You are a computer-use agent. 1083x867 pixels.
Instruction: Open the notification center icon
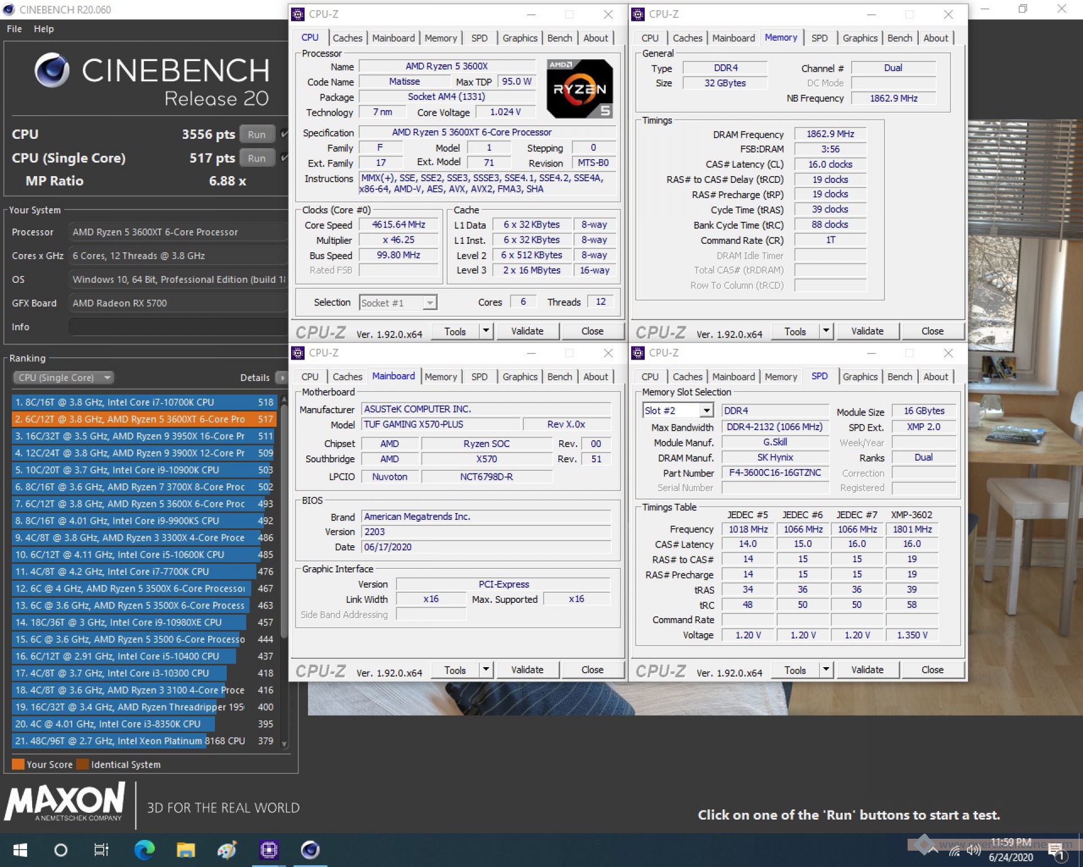[x=1056, y=851]
